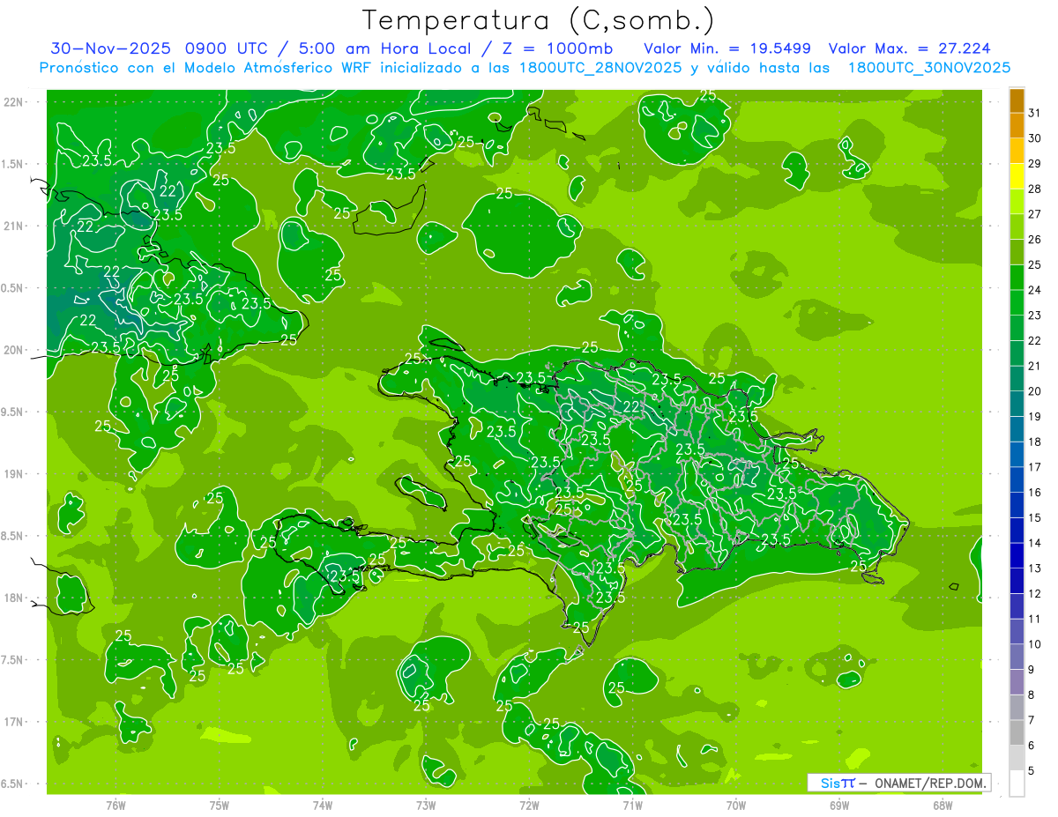Click the 17N latitude axis label
This screenshot has height=817, width=1058.
14,722
